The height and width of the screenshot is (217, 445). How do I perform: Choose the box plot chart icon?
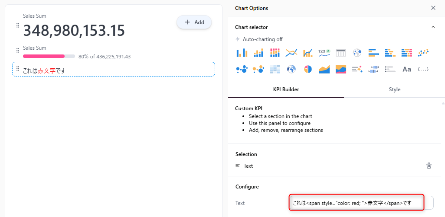click(373, 69)
